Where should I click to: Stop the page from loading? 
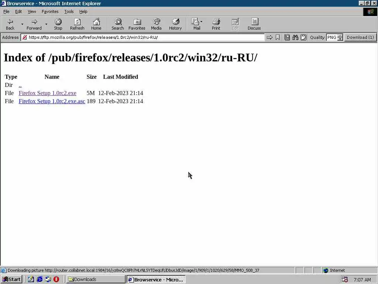pyautogui.click(x=58, y=24)
